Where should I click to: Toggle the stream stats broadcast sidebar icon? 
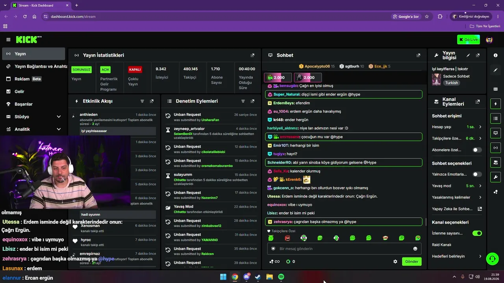(495, 148)
